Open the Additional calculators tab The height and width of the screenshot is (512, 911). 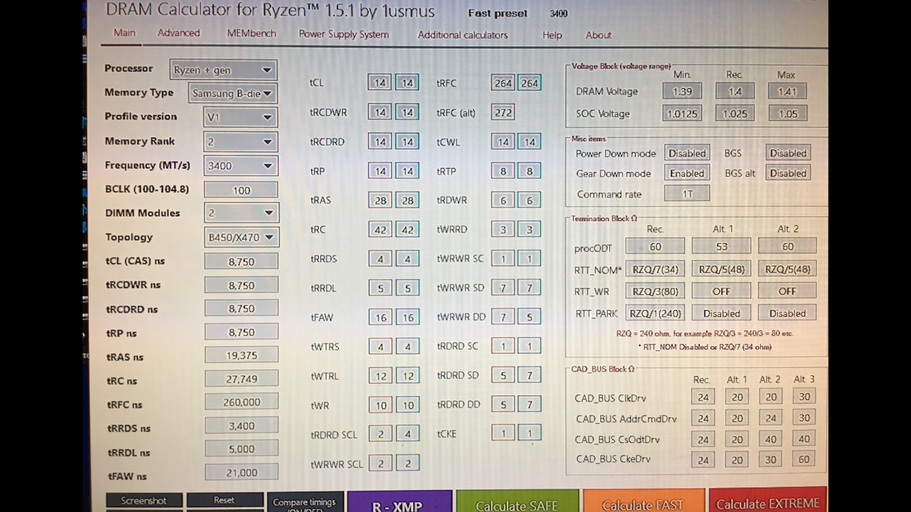click(463, 35)
